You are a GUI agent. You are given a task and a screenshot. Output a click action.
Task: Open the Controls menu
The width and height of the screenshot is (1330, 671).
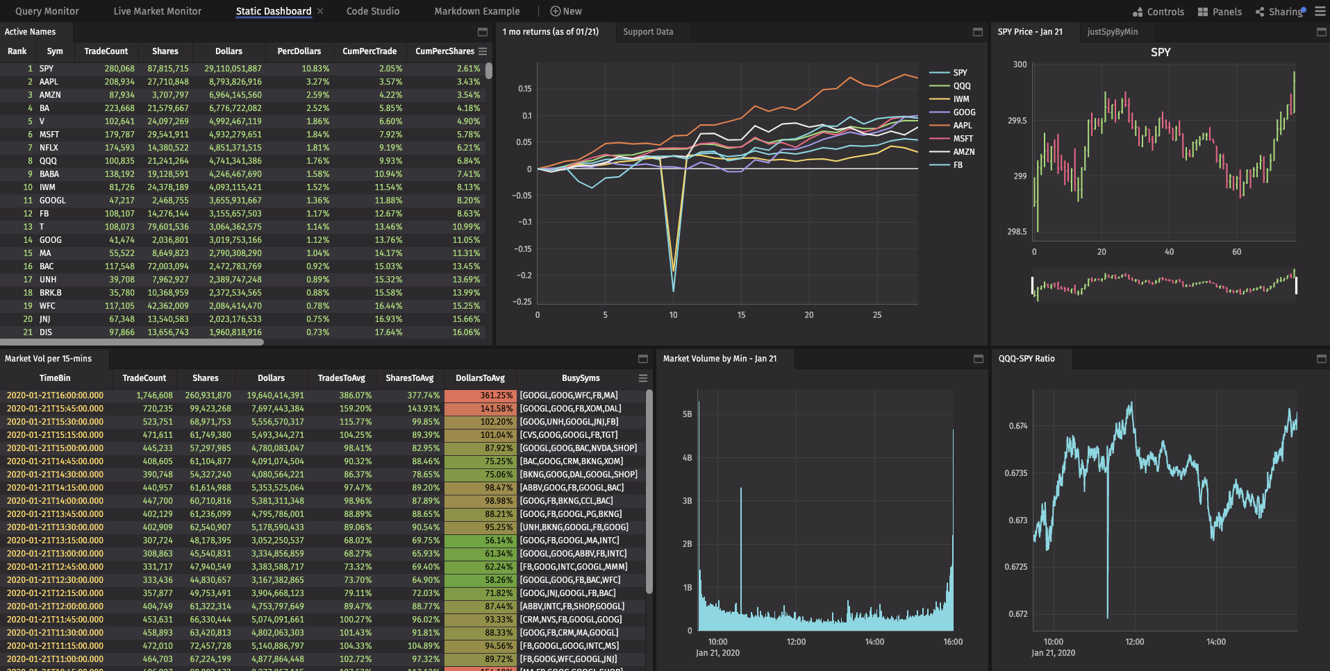click(1158, 12)
